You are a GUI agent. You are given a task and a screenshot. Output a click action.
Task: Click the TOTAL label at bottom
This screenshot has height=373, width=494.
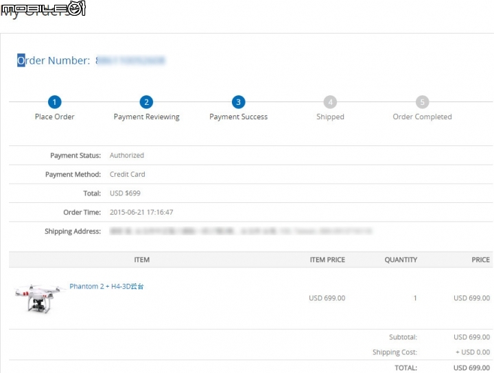click(x=405, y=368)
